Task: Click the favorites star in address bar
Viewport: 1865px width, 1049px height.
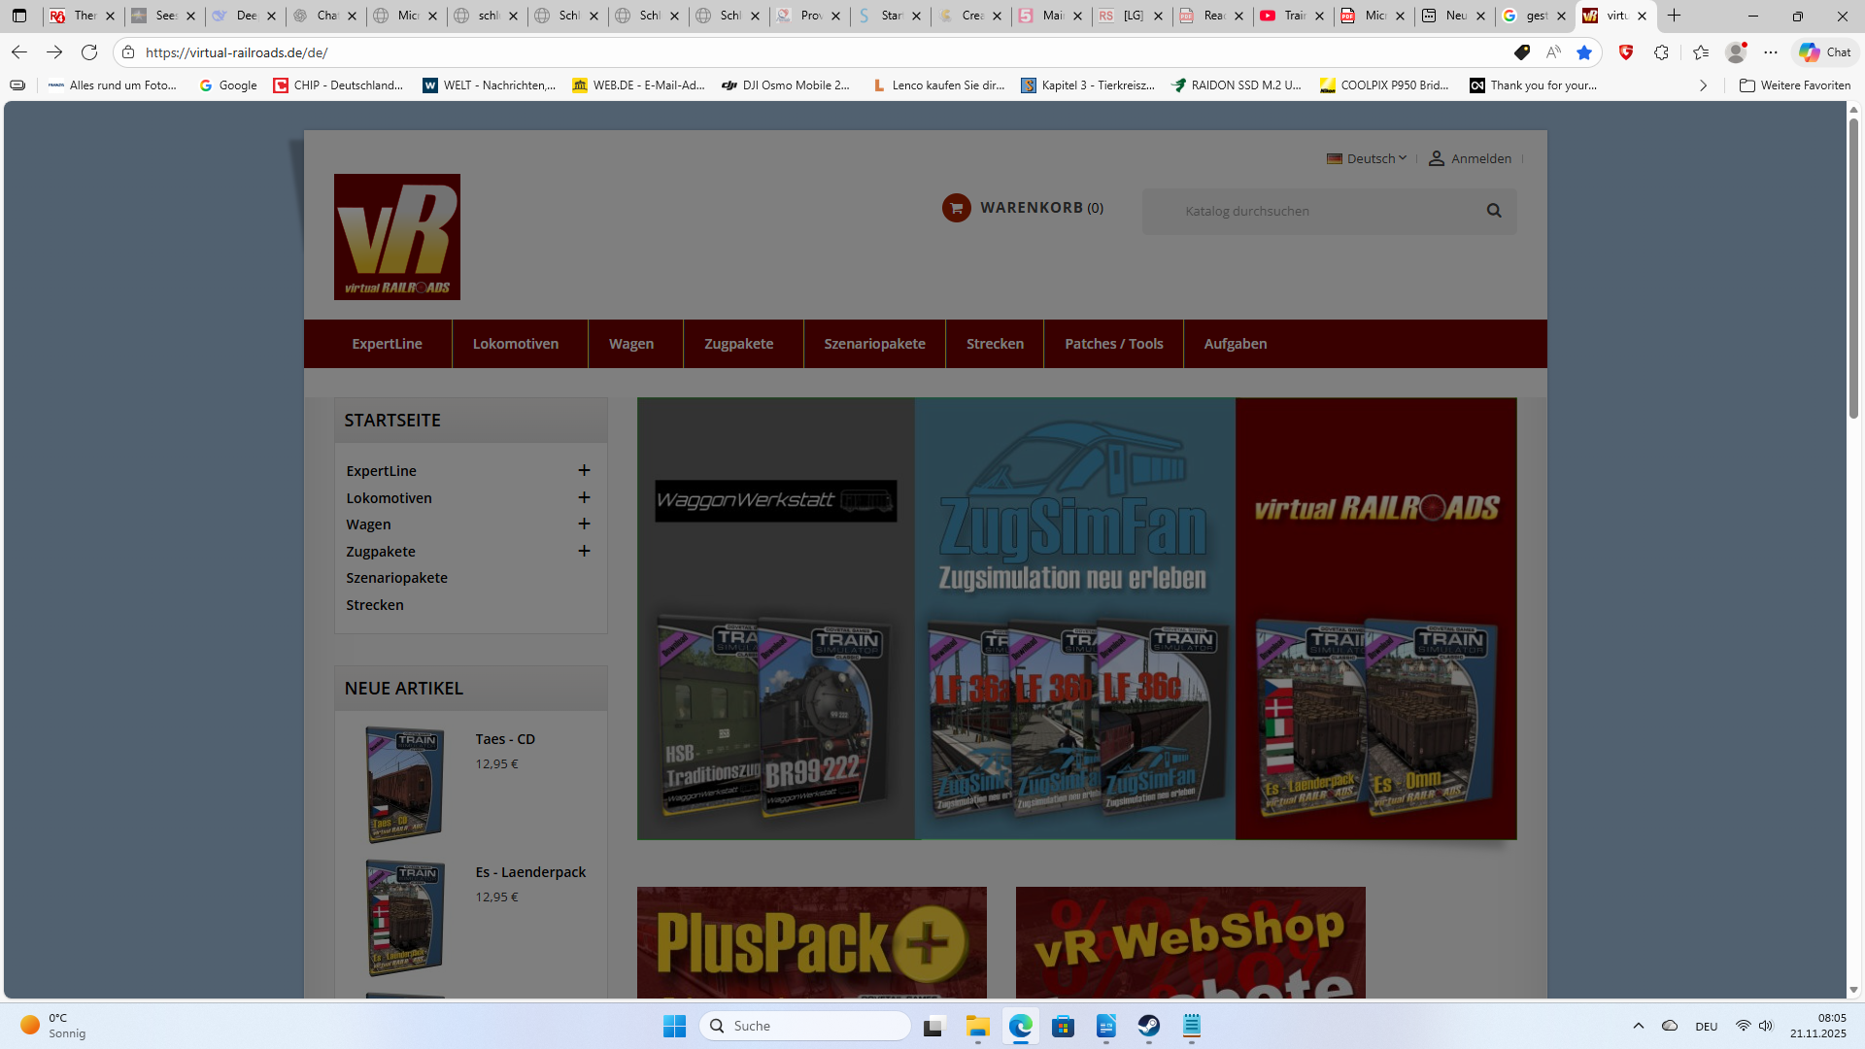Action: point(1584,52)
